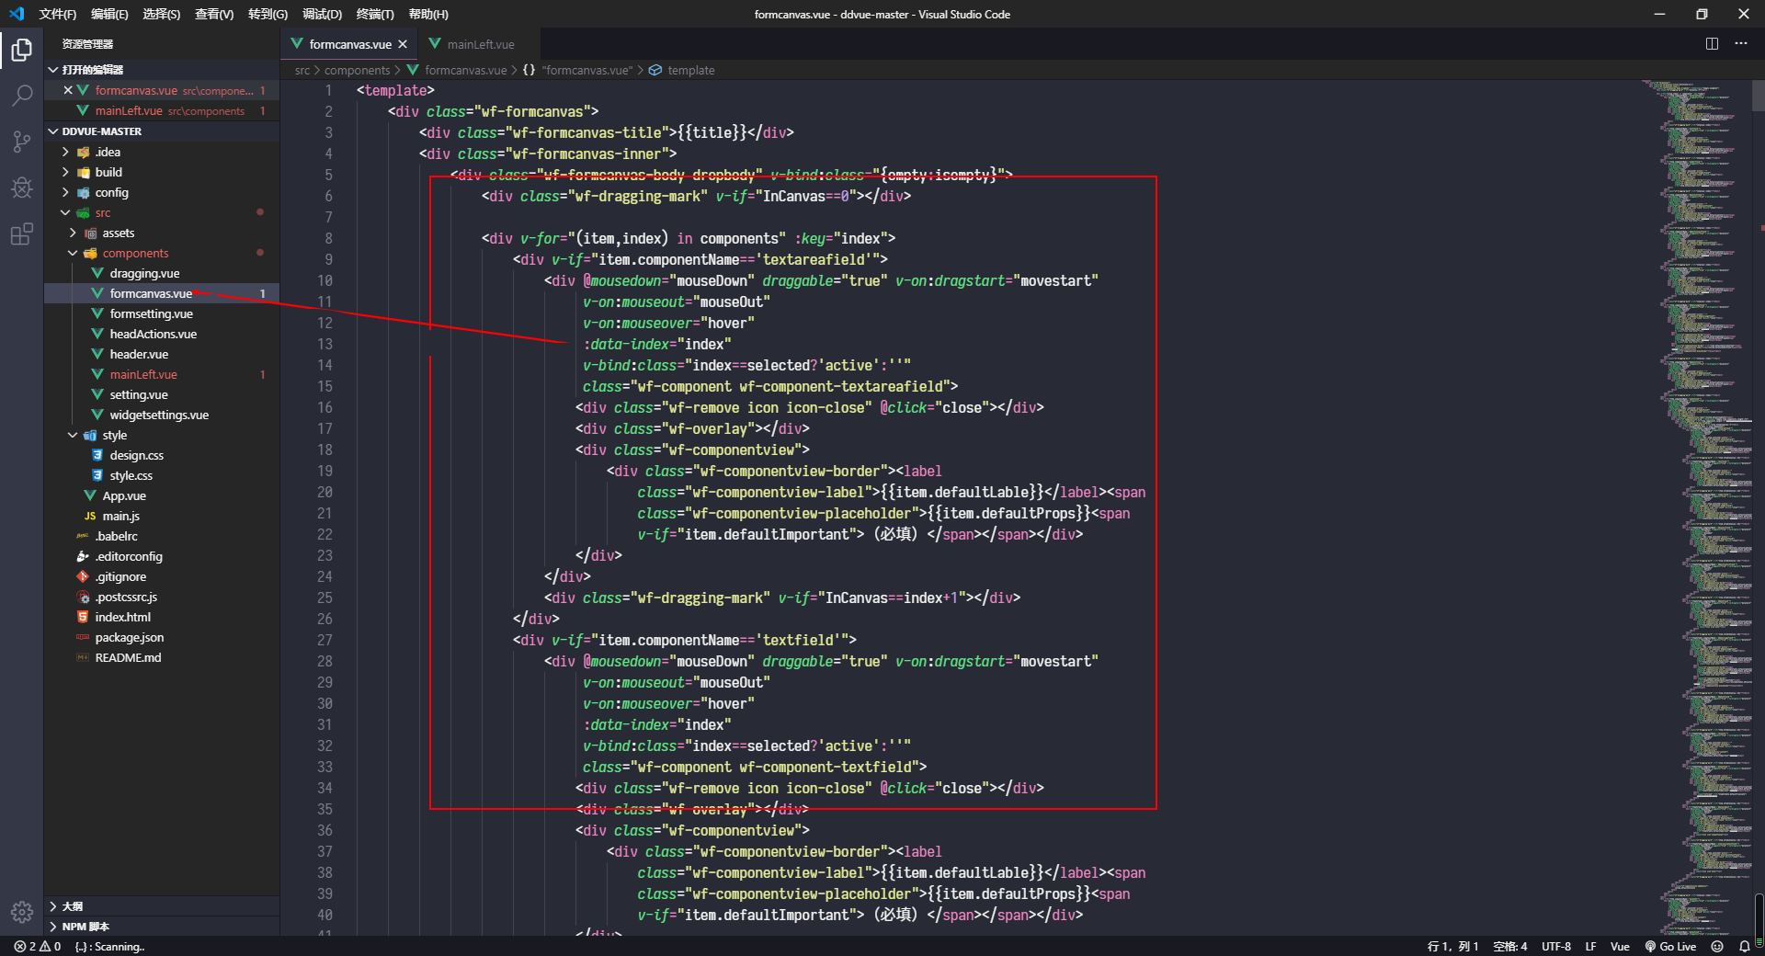
Task: Click the code minimap overview
Action: [1697, 507]
